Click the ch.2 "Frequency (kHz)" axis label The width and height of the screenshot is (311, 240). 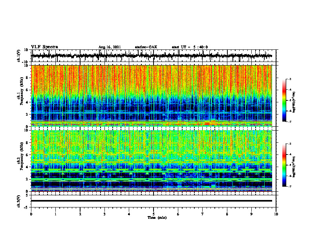[x=22, y=156]
